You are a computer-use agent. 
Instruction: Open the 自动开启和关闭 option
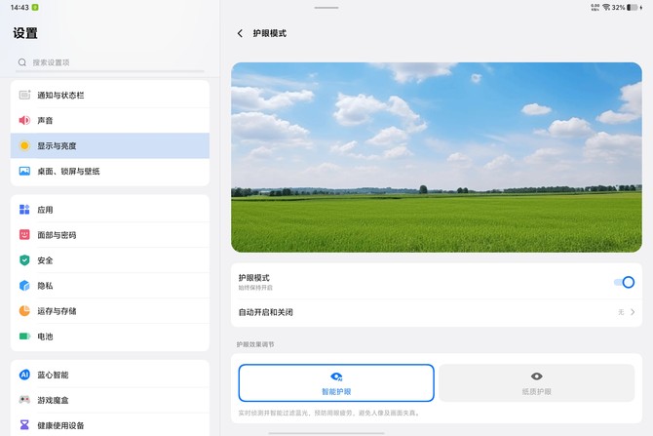tap(437, 312)
